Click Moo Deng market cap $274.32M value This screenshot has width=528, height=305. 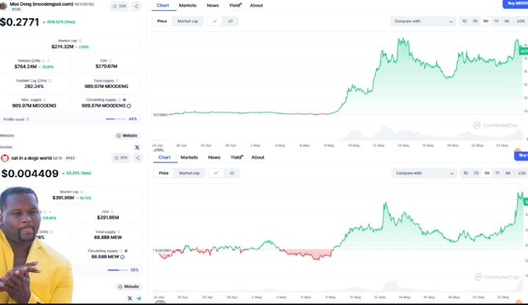coord(62,47)
